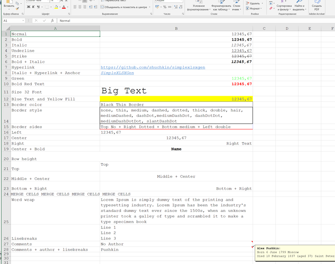Click the Format Painter brush icon
The image size is (335, 264).
click(17, 9)
